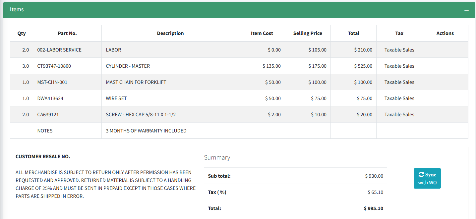Click the Selling Price column header
Image resolution: width=476 pixels, height=219 pixels.
tap(308, 33)
